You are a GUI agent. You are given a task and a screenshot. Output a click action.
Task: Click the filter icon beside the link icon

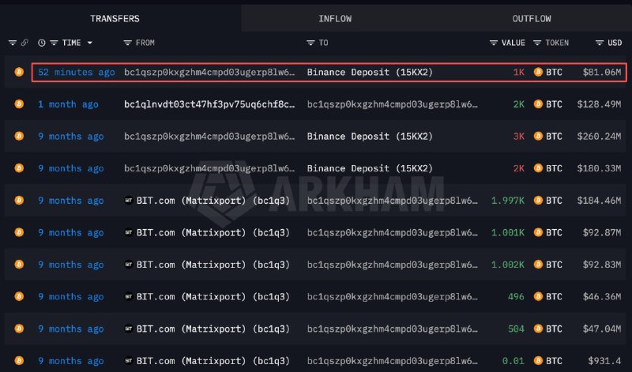pyautogui.click(x=13, y=43)
